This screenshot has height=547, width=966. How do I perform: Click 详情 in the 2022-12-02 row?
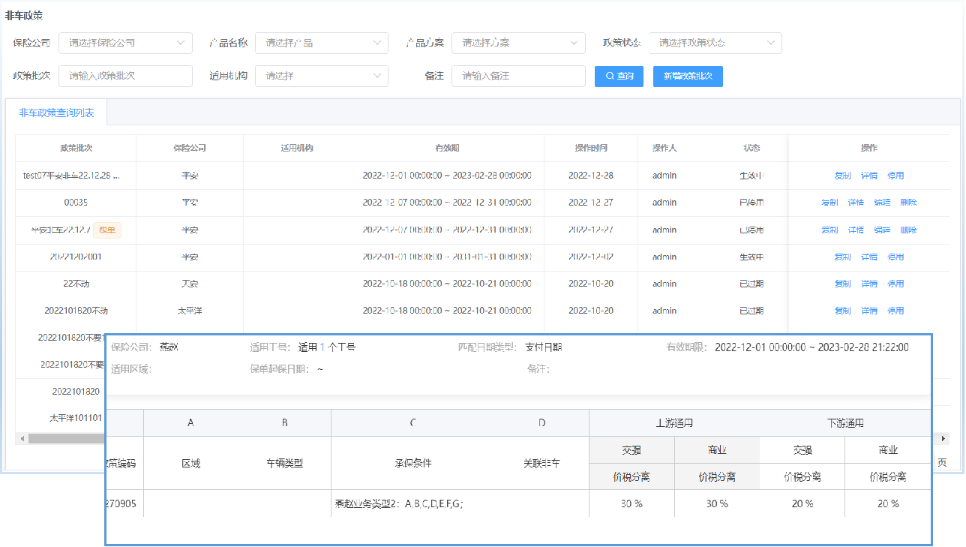click(868, 257)
